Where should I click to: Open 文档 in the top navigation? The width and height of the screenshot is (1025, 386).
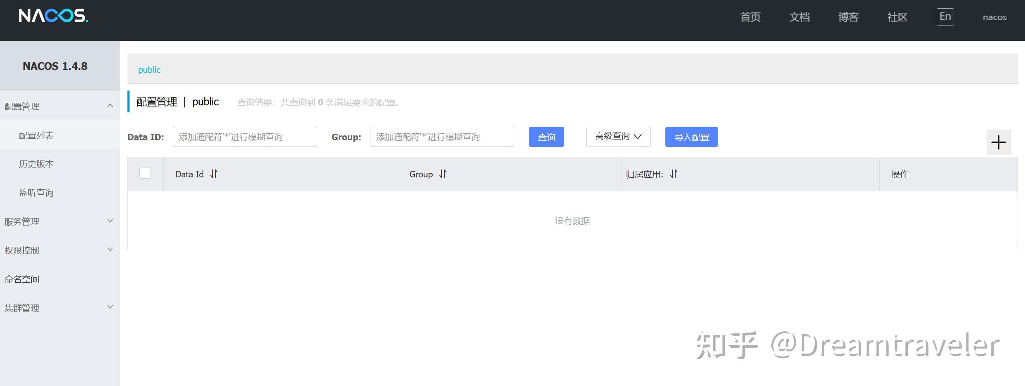(x=799, y=17)
